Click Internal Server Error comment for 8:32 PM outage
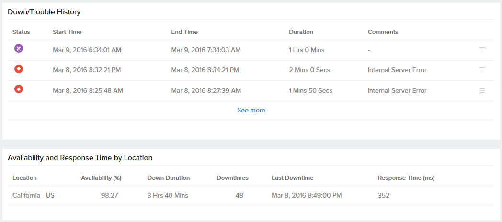Screen dimensions: 502x222 (397, 70)
